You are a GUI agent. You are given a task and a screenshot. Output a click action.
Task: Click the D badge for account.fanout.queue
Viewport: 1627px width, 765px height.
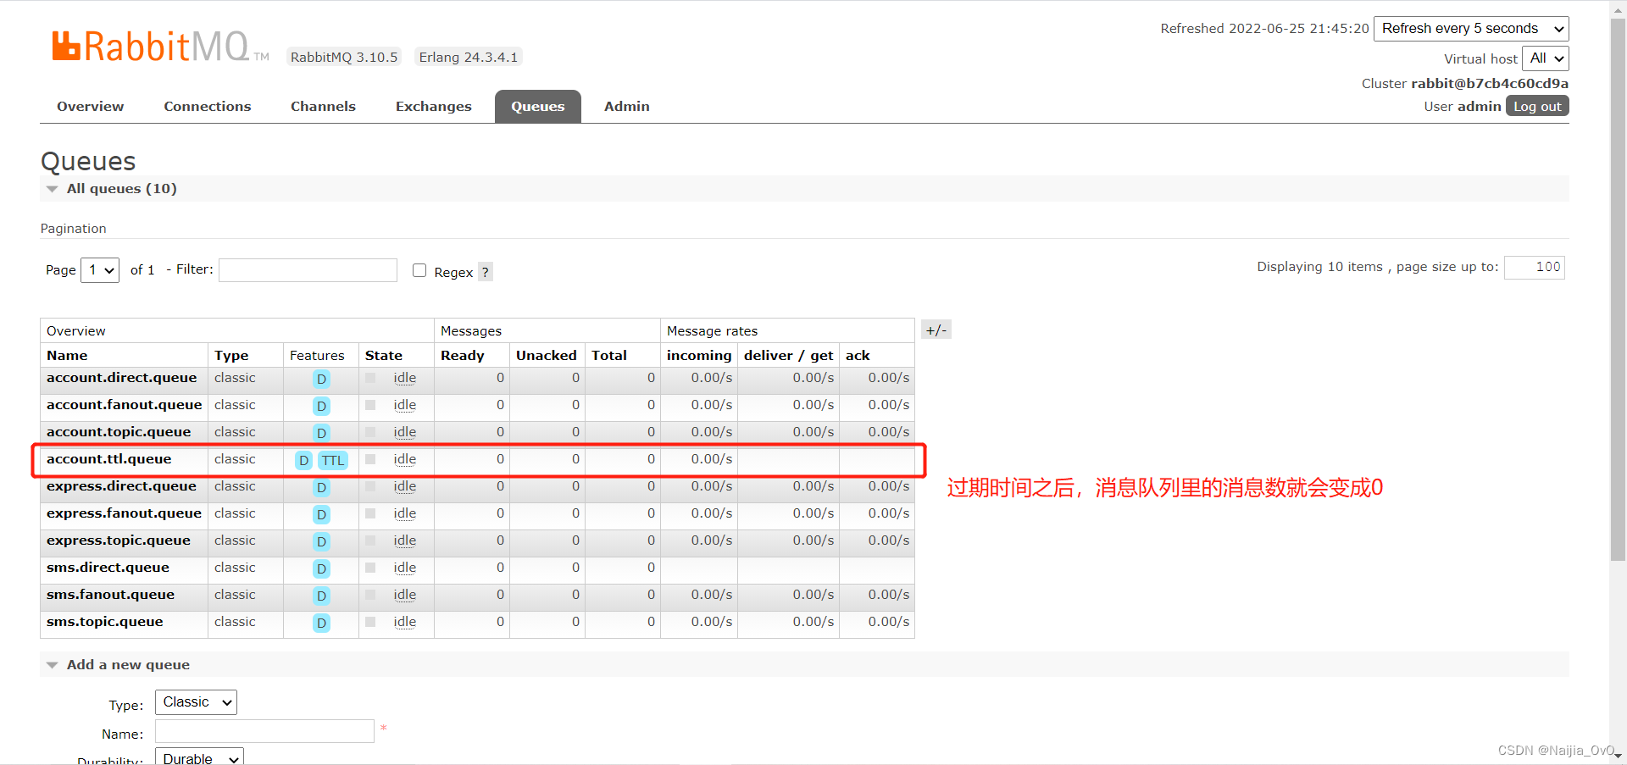click(x=321, y=406)
